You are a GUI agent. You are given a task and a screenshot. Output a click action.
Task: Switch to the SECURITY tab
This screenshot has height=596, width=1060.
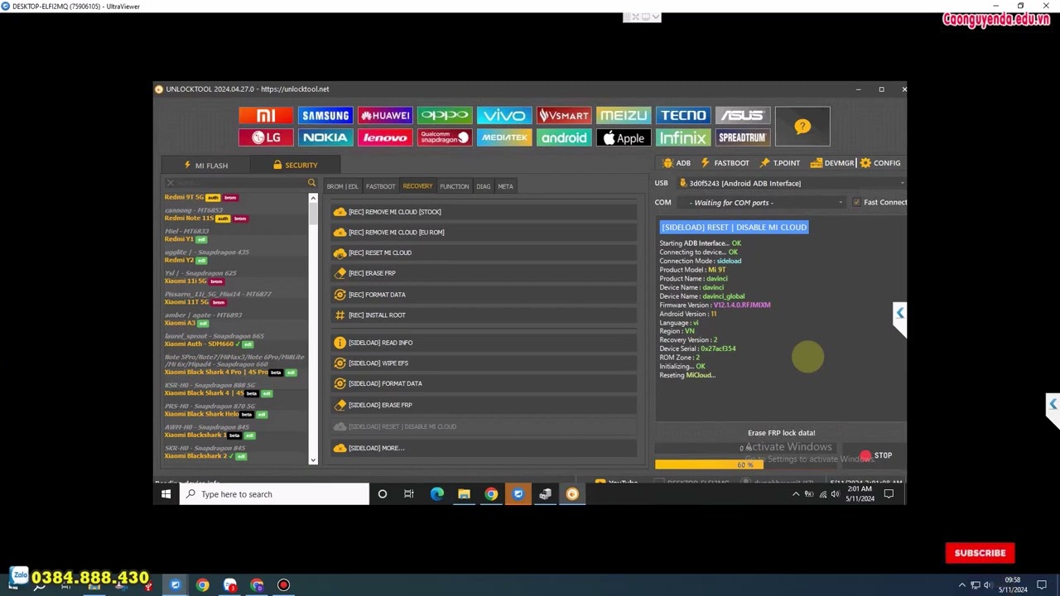(295, 166)
